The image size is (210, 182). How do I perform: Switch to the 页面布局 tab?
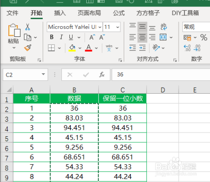[89, 13]
